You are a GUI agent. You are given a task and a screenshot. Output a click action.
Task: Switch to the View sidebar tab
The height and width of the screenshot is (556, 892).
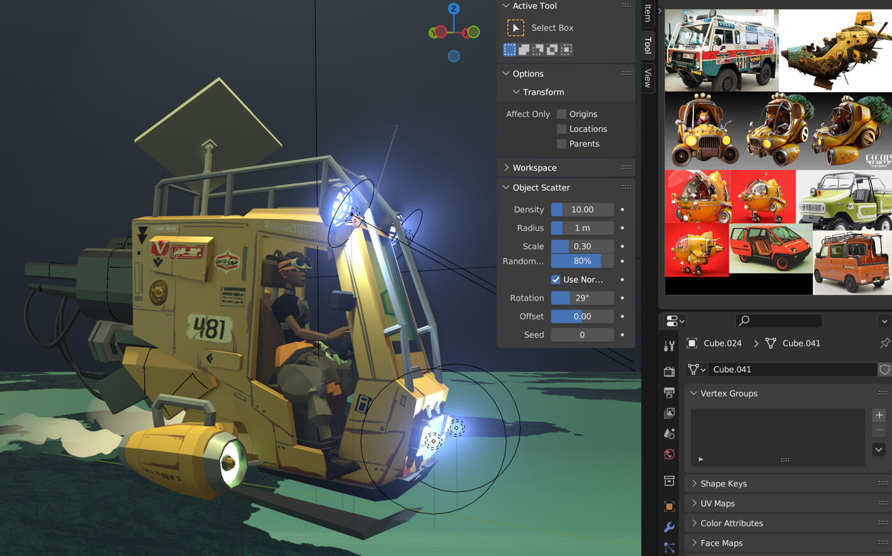coord(648,78)
